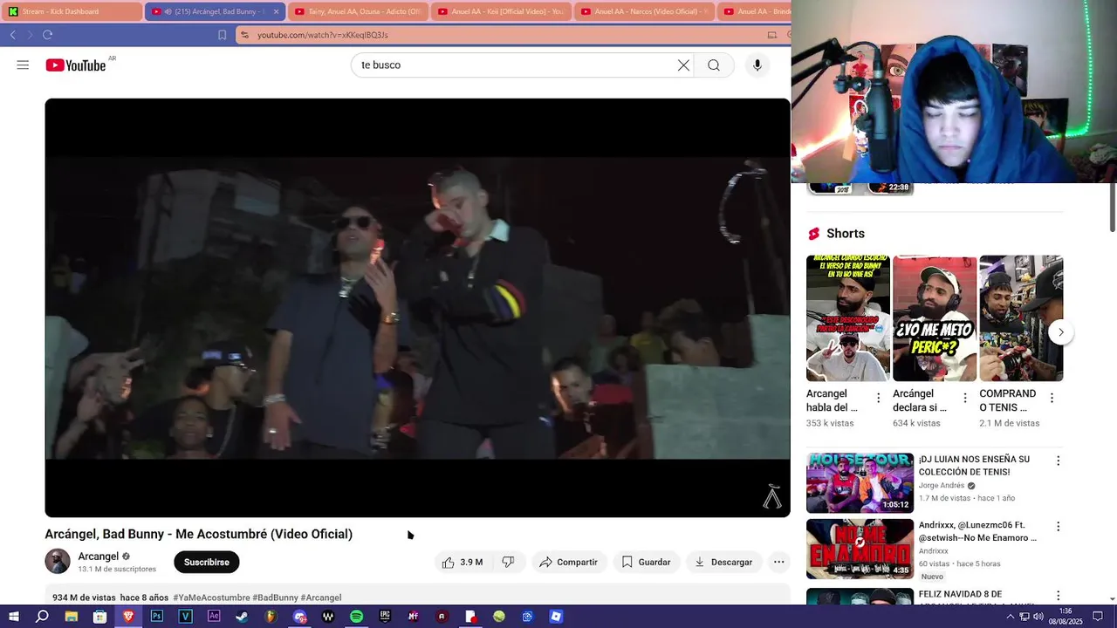Go back with the browser back arrow
Image resolution: width=1117 pixels, height=628 pixels.
(12, 35)
